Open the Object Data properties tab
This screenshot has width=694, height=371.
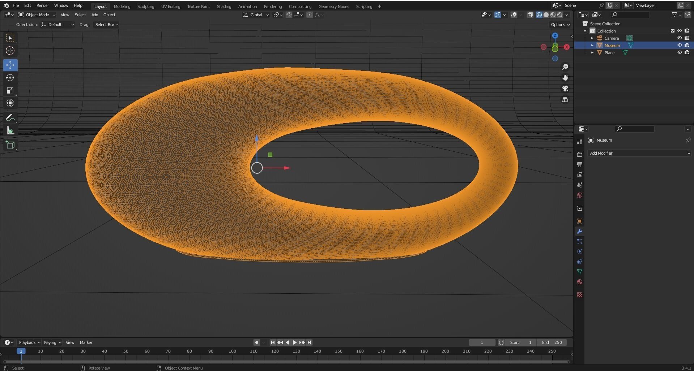[x=580, y=272]
